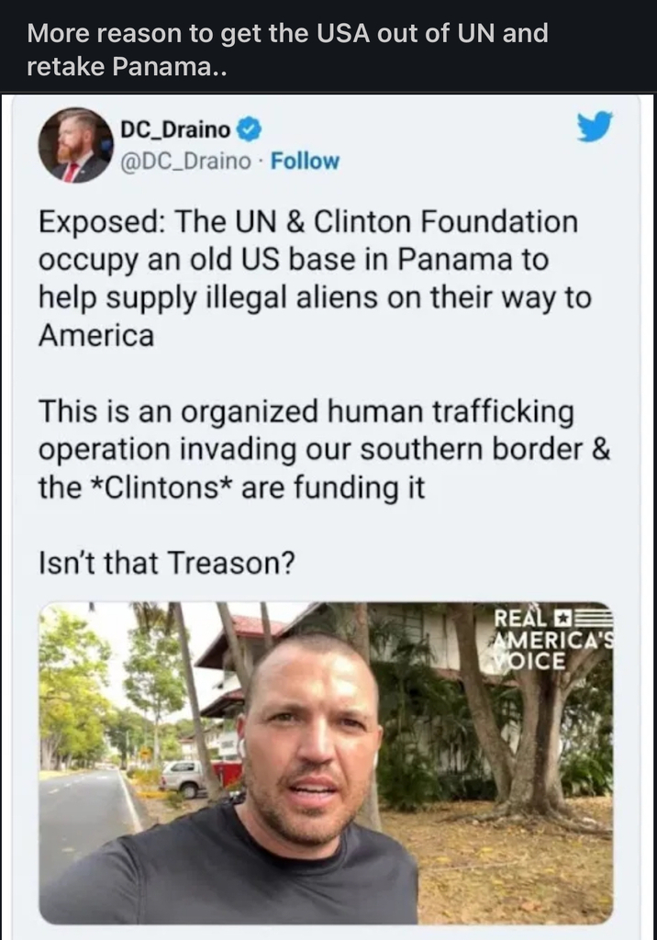657x940 pixels.
Task: Click the blue Twitter bird logo
Action: pyautogui.click(x=595, y=127)
